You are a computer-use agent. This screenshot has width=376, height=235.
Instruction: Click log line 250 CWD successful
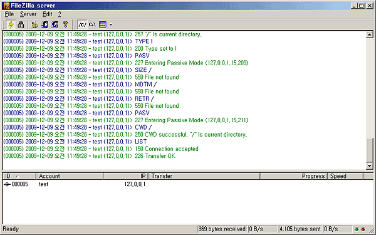click(x=125, y=134)
